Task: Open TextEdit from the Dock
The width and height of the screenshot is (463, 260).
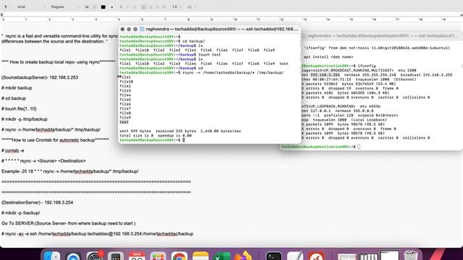Action: pyautogui.click(x=295, y=256)
